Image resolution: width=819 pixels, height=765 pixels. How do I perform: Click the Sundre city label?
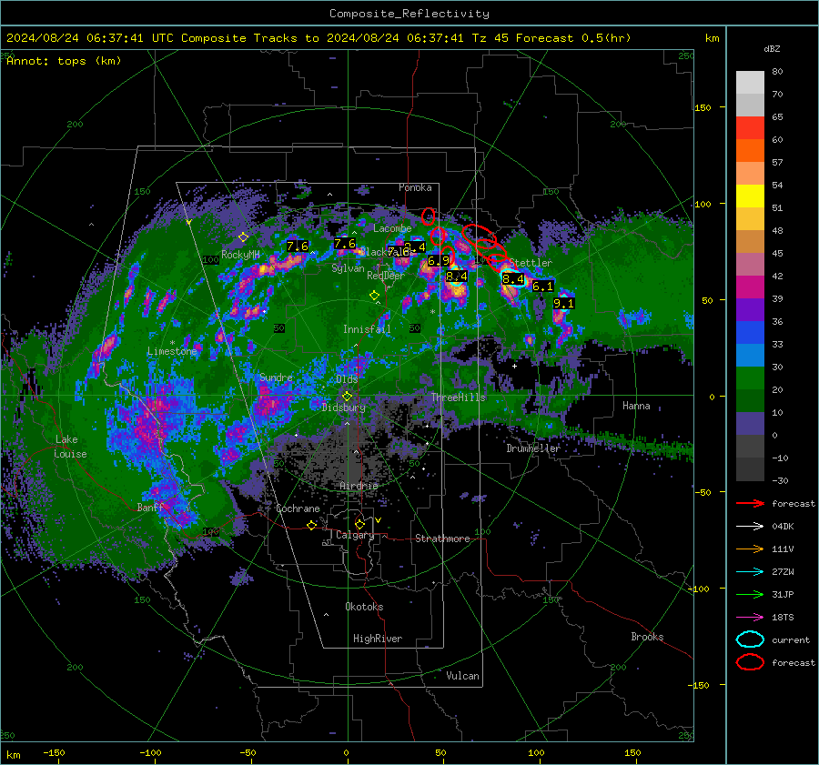(276, 377)
